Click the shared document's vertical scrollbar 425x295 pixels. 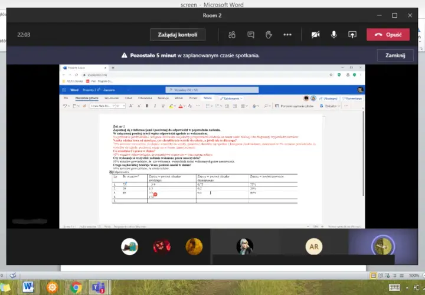coord(363,153)
